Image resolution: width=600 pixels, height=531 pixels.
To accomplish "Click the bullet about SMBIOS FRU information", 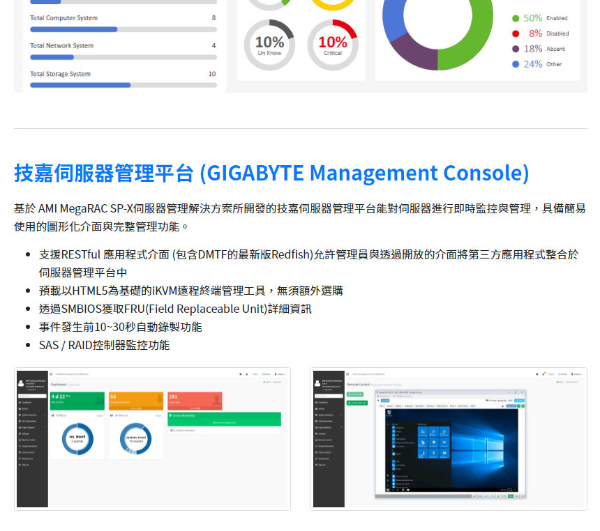I will pos(175,309).
